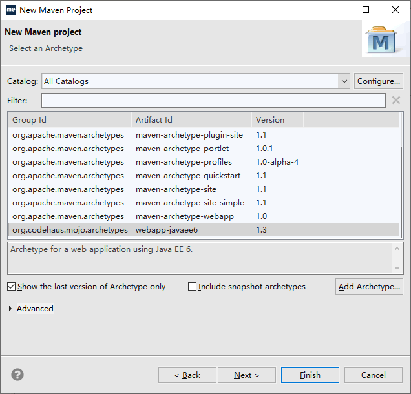Clear the filter with X icon
This screenshot has height=394, width=411.
(x=396, y=100)
